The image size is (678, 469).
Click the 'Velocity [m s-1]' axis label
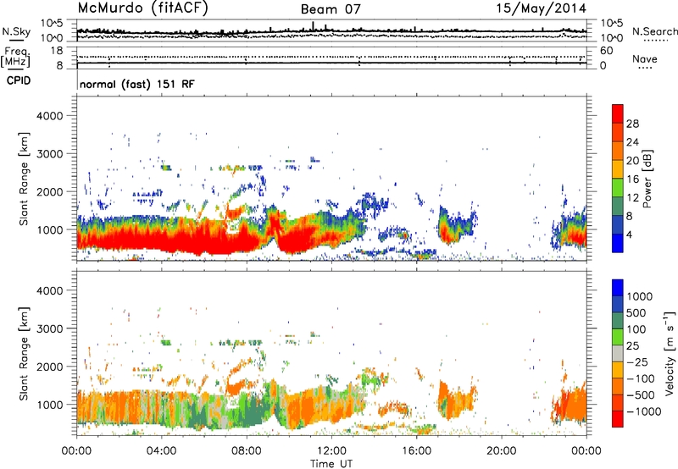point(670,353)
